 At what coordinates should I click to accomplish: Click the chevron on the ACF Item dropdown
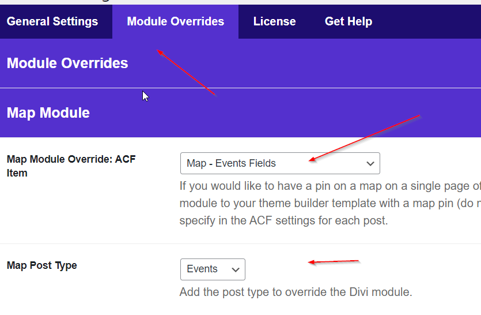[370, 164]
